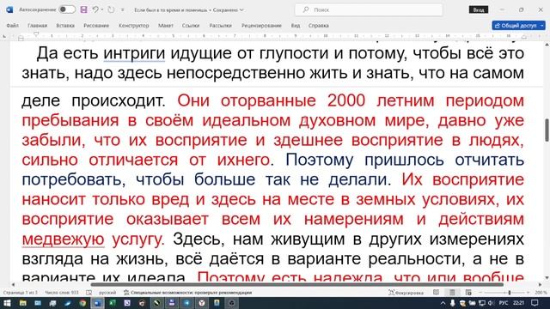Image resolution: width=550 pixels, height=309 pixels.
Task: Click the word count Число слов status
Action: pyautogui.click(x=62, y=293)
